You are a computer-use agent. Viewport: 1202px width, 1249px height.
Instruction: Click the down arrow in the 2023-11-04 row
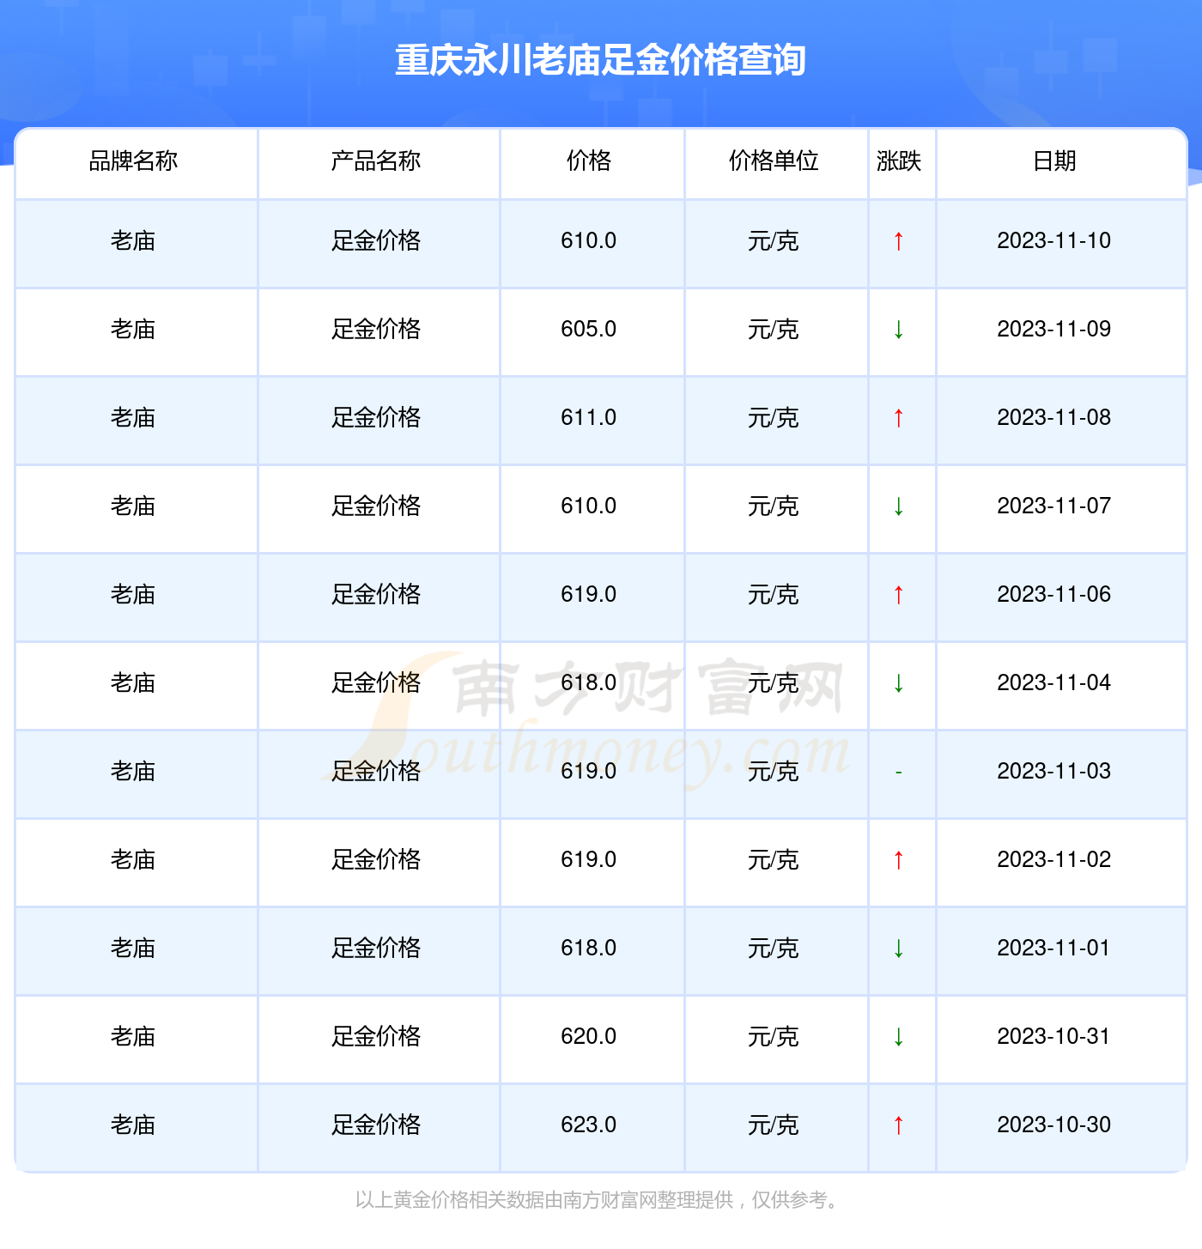(898, 683)
